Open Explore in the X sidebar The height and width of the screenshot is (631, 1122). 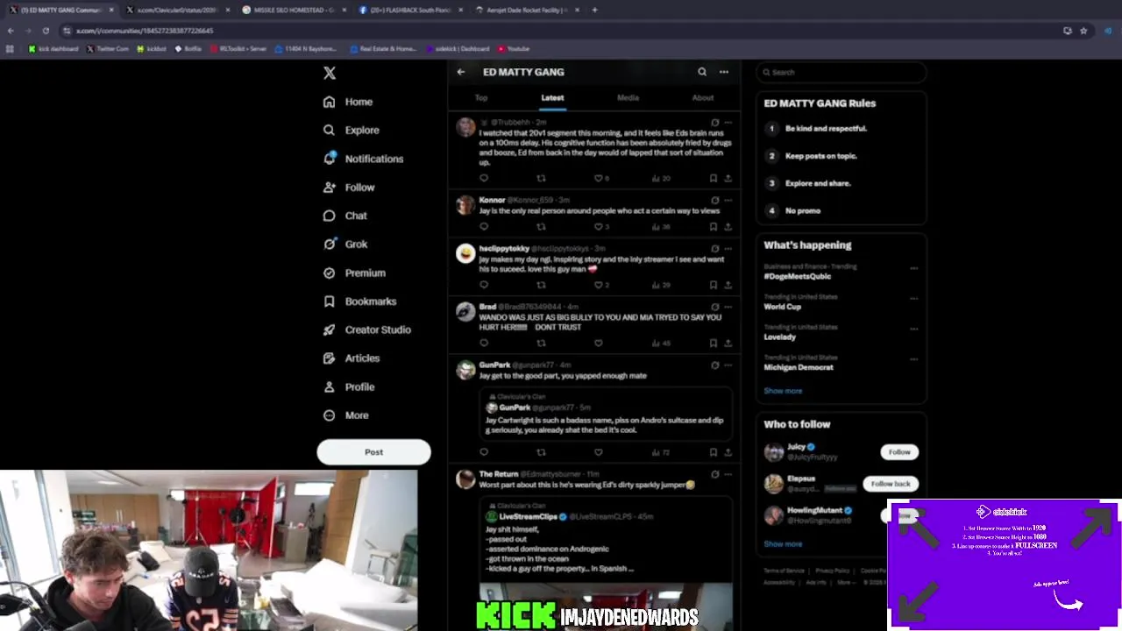352,130
